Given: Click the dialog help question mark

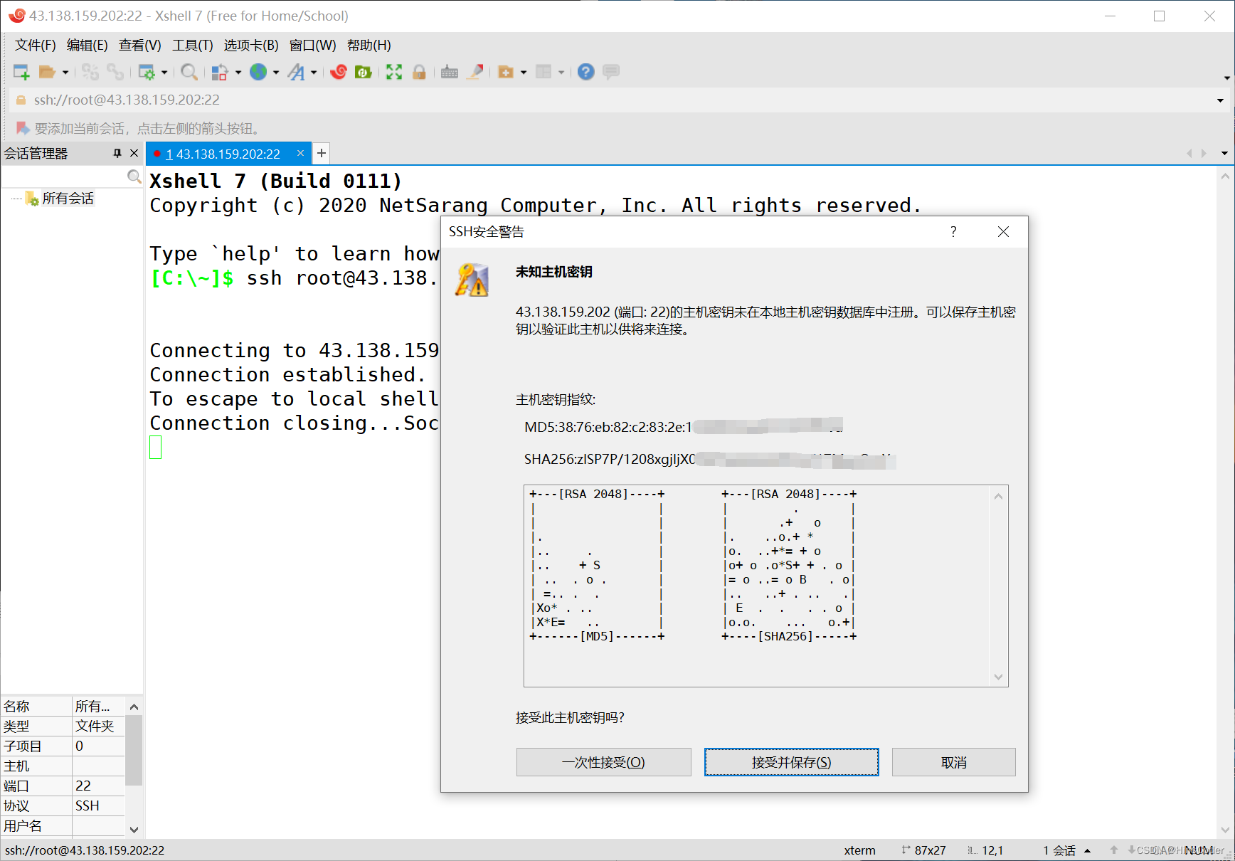Looking at the screenshot, I should (953, 232).
